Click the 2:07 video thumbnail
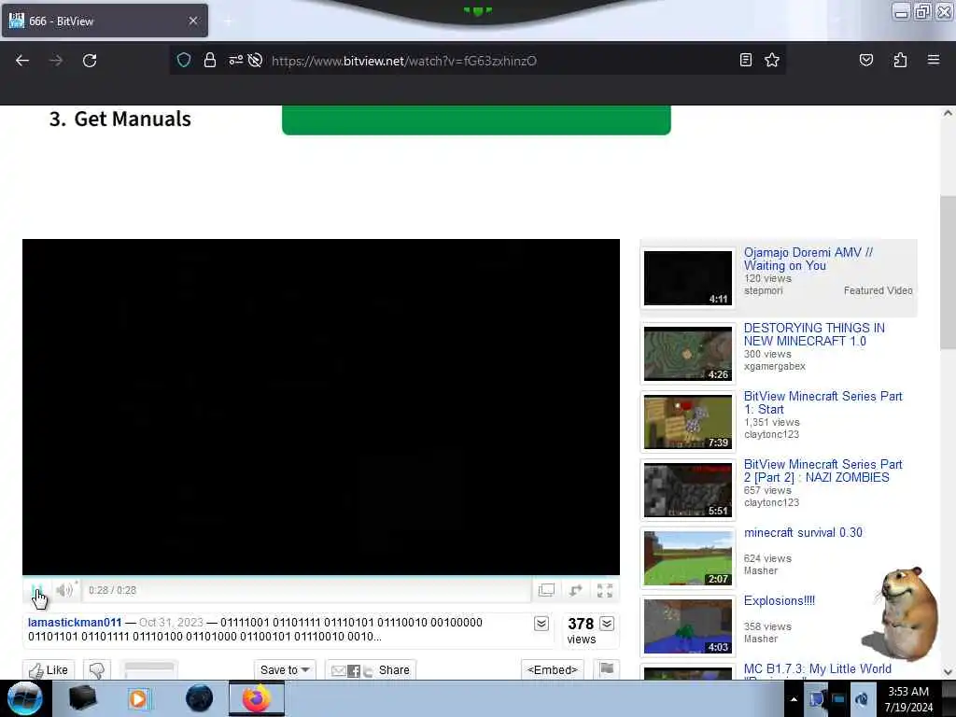956x717 pixels. coord(688,558)
